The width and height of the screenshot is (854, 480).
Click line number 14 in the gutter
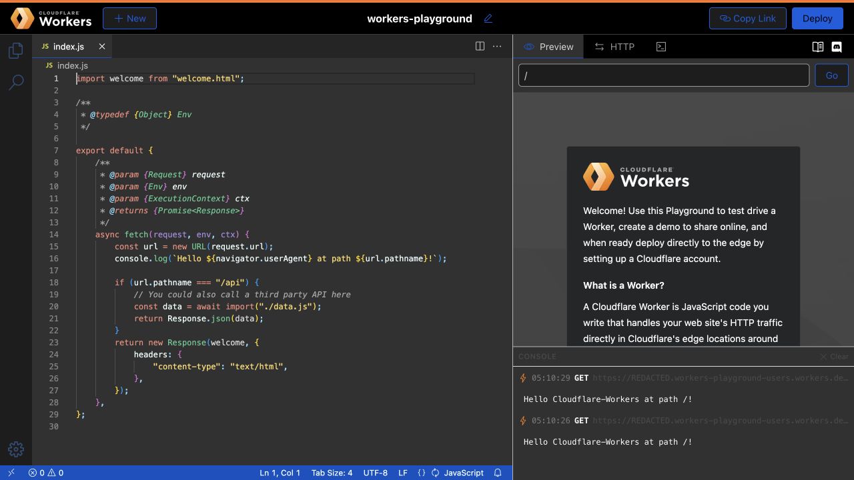(x=53, y=235)
